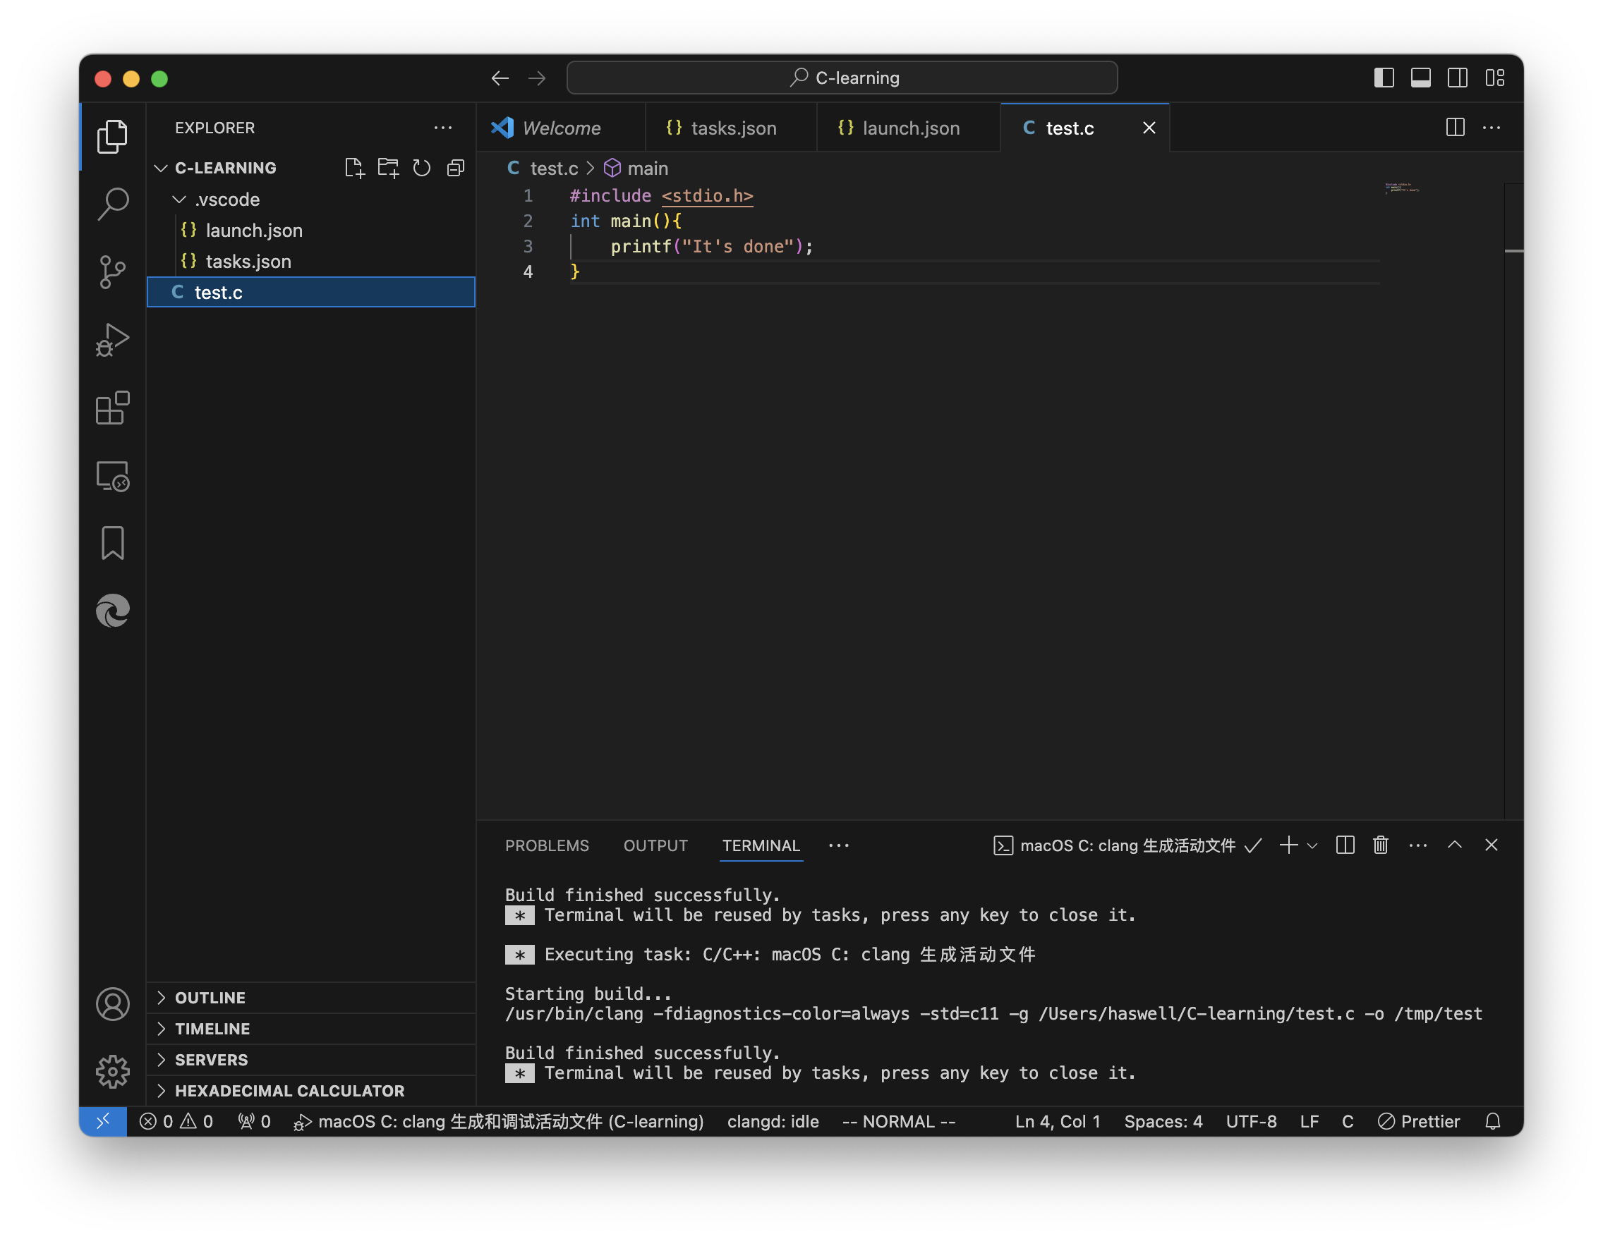Kill terminal using the trash icon
The image size is (1603, 1241).
click(1380, 845)
